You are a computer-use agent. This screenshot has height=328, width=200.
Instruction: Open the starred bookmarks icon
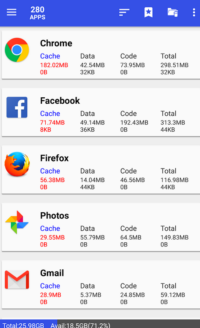tap(148, 12)
